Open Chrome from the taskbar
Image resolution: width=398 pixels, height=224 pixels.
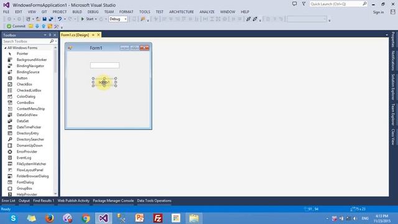pyautogui.click(x=86, y=218)
